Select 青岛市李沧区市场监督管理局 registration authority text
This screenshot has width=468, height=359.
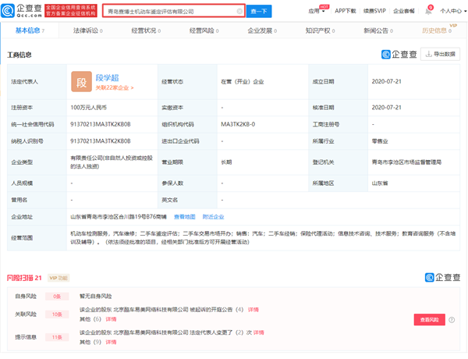point(406,162)
